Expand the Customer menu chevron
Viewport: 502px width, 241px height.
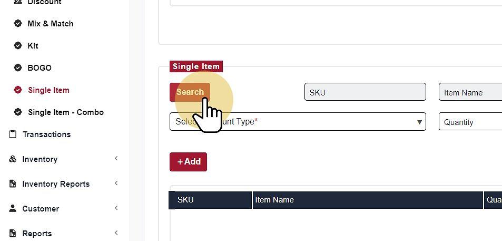click(116, 208)
